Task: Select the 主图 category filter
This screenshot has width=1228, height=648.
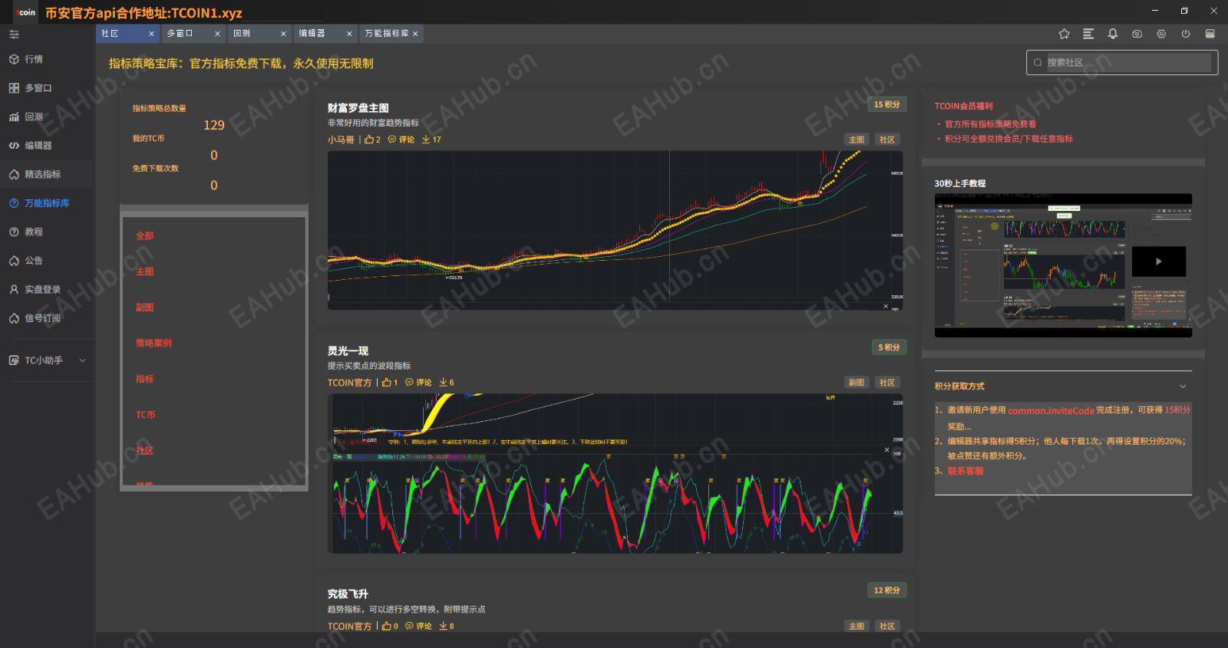Action: click(145, 271)
